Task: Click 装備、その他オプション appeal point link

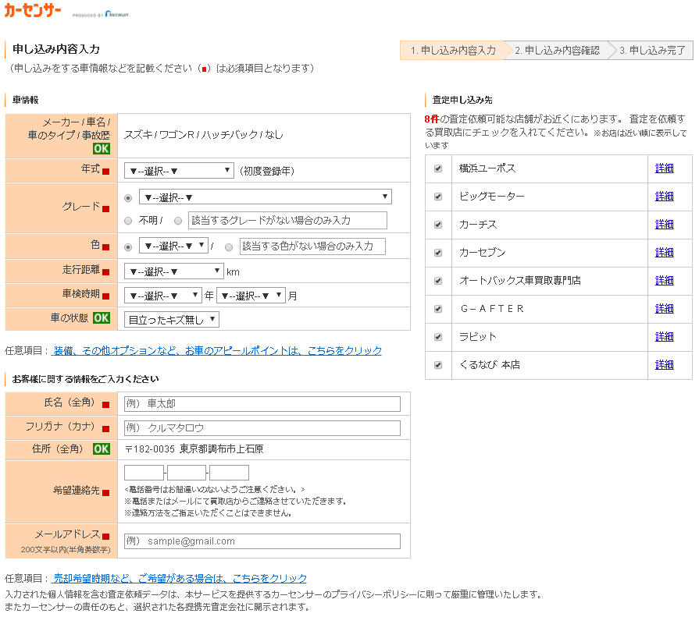Action: pyautogui.click(x=217, y=351)
